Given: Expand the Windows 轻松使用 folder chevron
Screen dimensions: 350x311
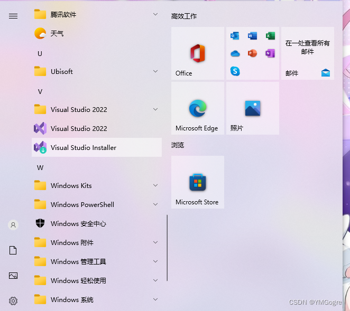Looking at the screenshot, I should tap(155, 280).
